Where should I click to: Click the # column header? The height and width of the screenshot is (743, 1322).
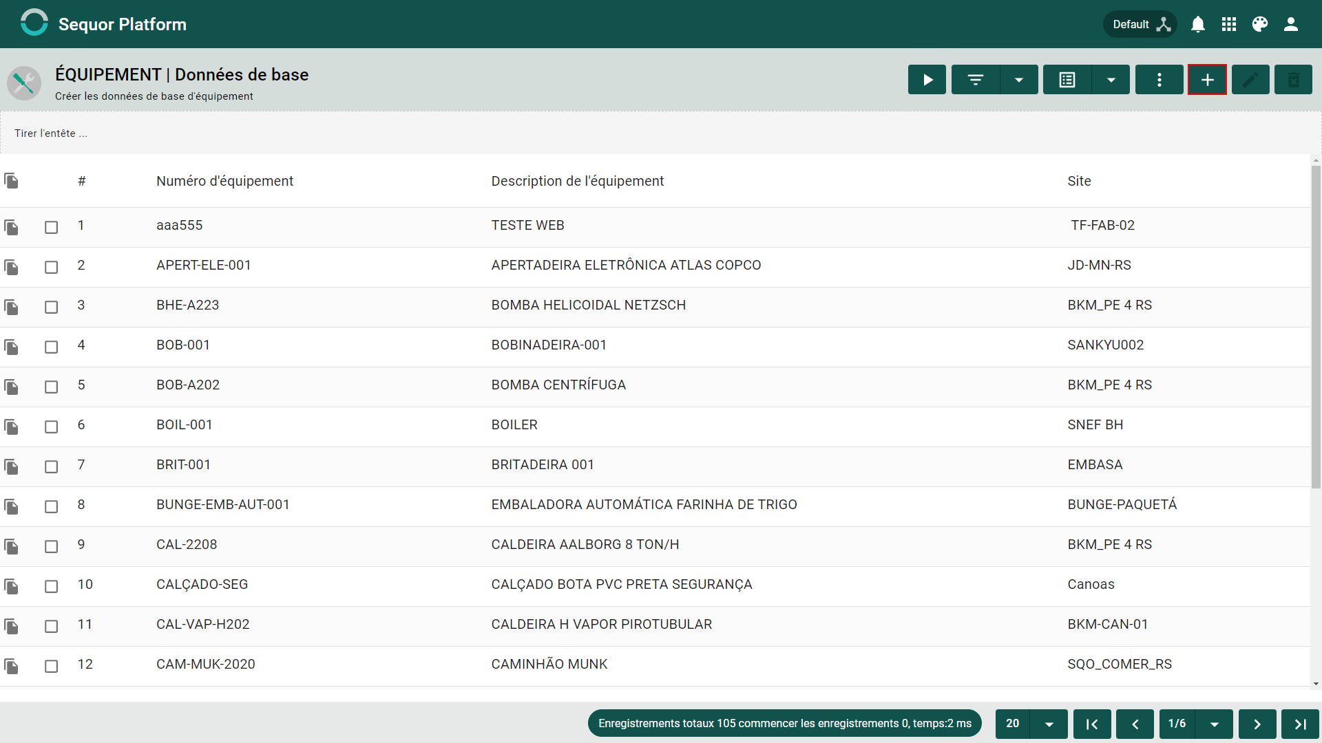click(x=82, y=181)
